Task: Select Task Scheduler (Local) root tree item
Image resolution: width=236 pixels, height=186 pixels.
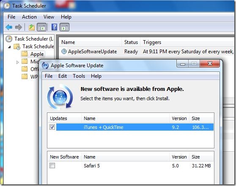Action: (x=34, y=39)
